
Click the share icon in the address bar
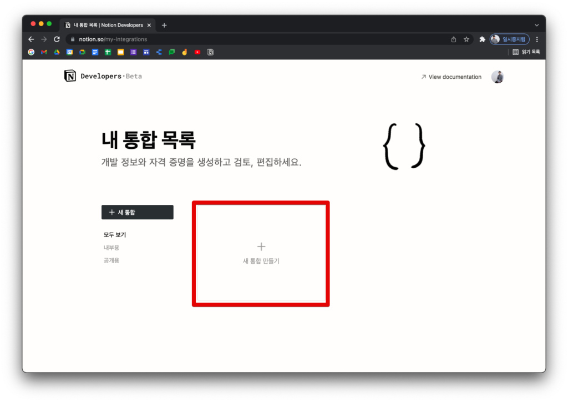coord(454,39)
